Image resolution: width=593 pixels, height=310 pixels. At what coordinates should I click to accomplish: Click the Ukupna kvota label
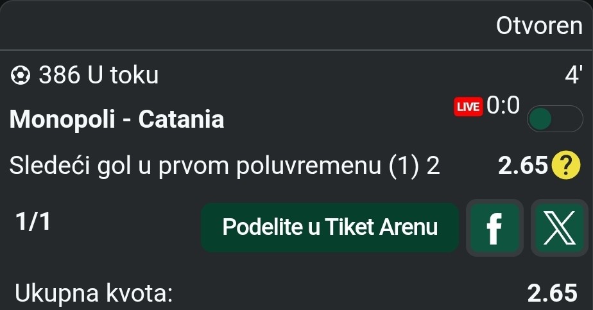tap(93, 293)
